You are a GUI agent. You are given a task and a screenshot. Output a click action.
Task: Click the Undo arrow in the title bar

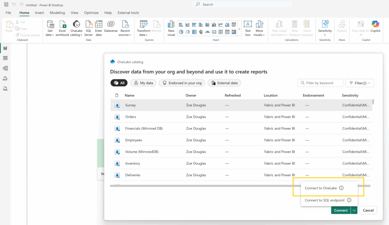click(14, 5)
